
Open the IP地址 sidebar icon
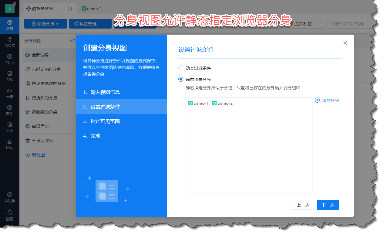pyautogui.click(x=10, y=59)
